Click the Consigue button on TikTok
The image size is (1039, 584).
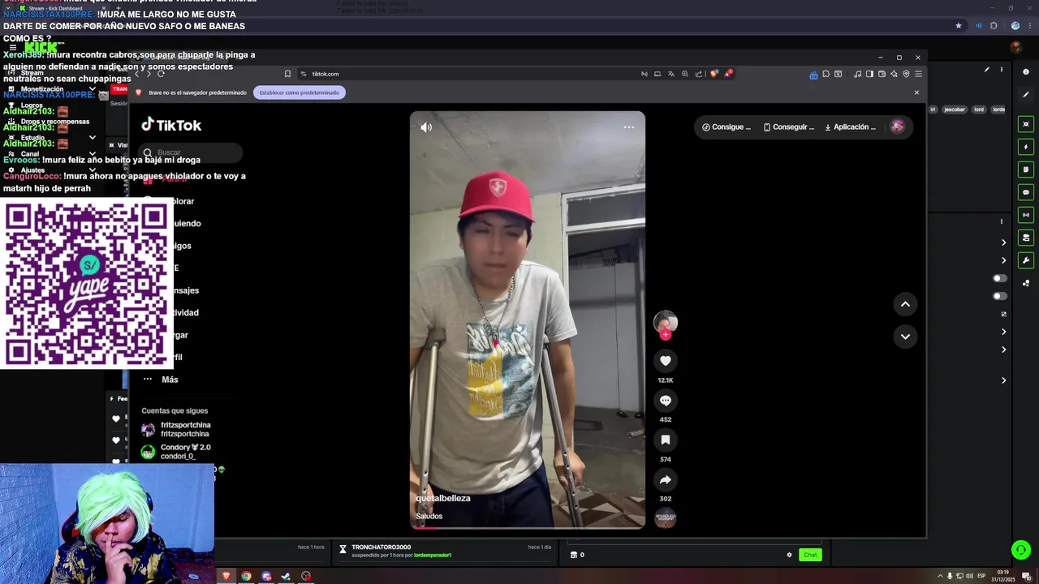coord(726,127)
